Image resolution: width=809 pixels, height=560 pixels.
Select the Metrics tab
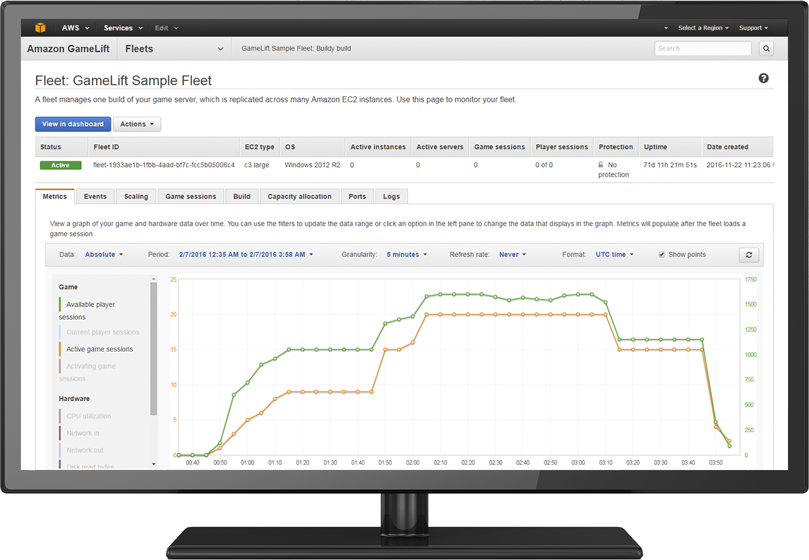pyautogui.click(x=55, y=196)
